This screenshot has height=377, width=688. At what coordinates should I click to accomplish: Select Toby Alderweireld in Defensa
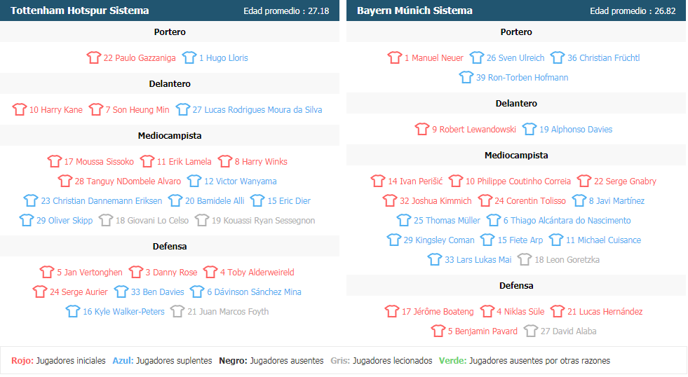click(257, 272)
